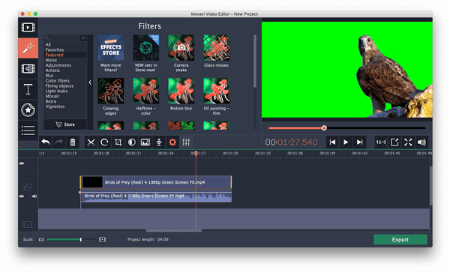Mute the video track audio
Image resolution: width=450 pixels, height=273 pixels.
coord(34,196)
